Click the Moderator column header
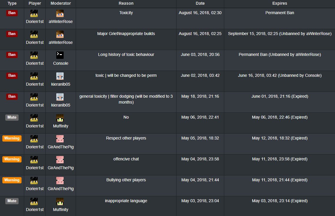The height and width of the screenshot is (216, 335). coord(61,4)
